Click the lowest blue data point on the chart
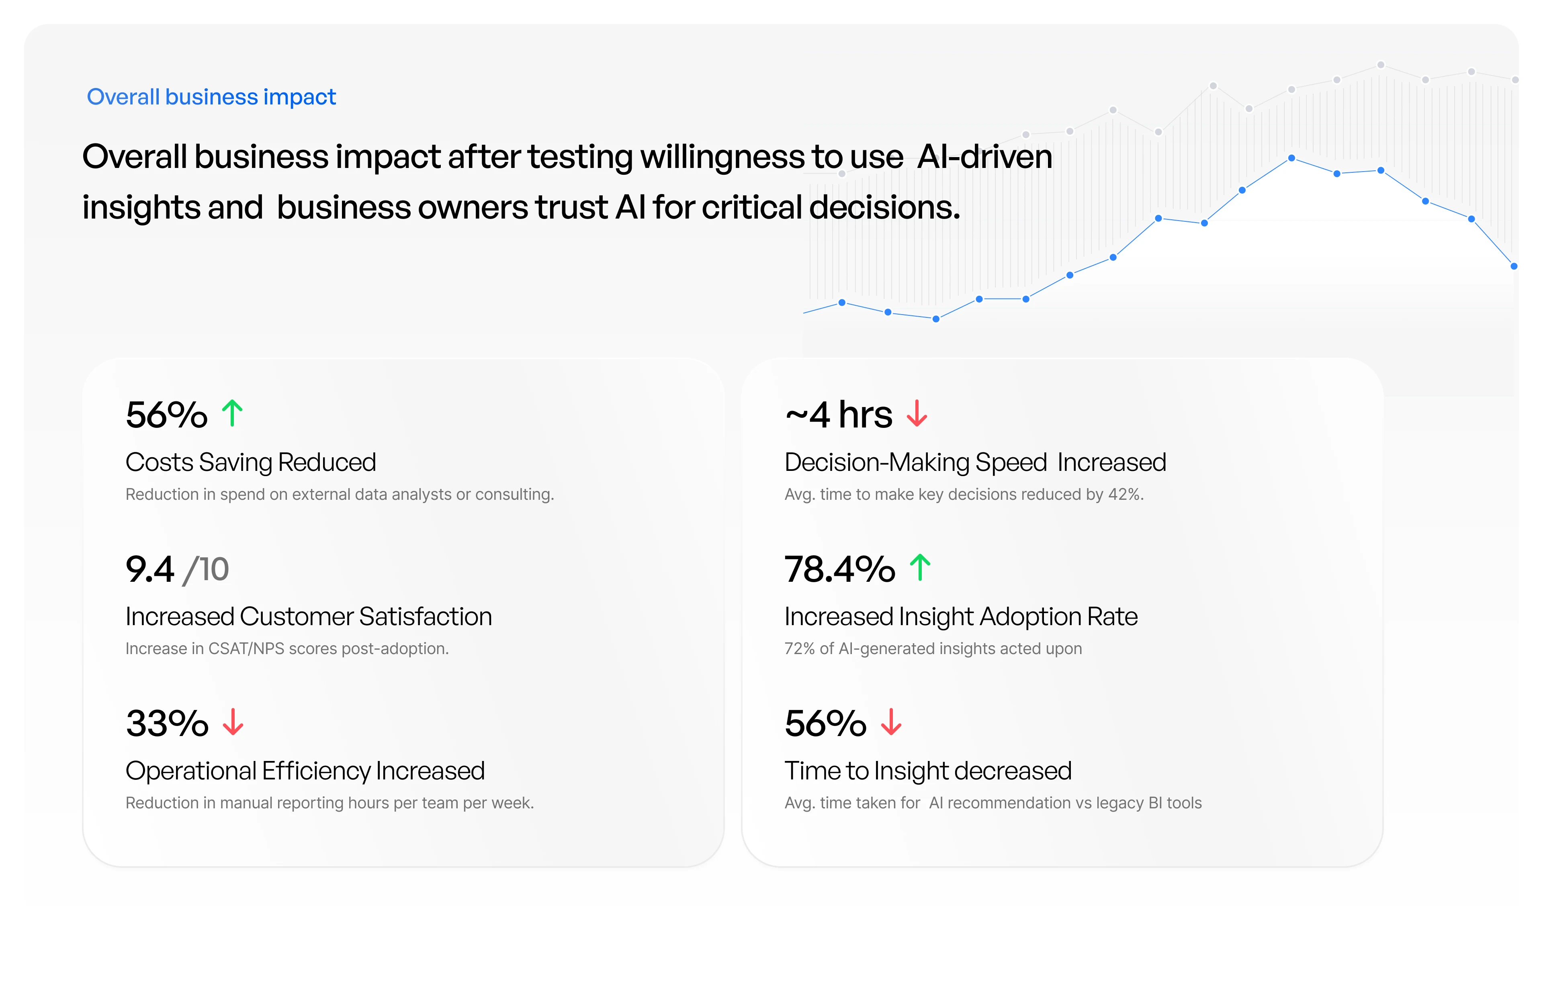Viewport: 1543px width, 998px height. click(936, 319)
